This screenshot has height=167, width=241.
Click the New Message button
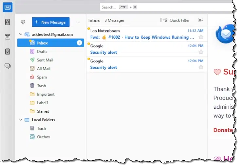click(51, 22)
